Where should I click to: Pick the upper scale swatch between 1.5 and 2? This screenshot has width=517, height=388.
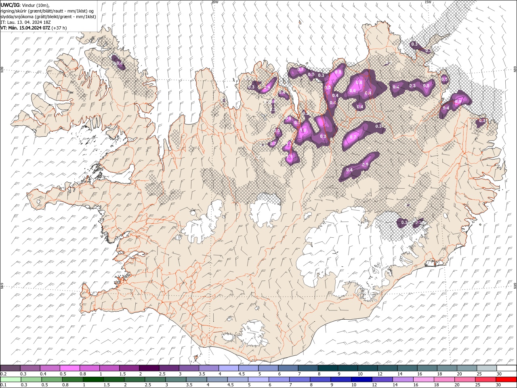point(129,368)
